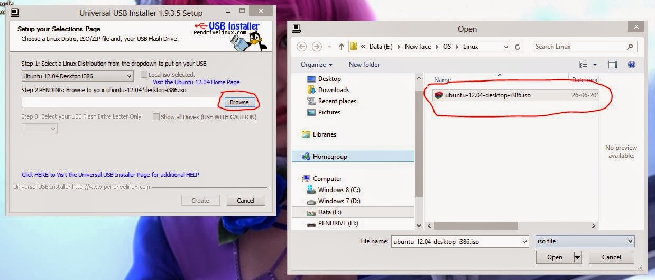This screenshot has width=655, height=280.
Task: Open the iso file type filter dropdown
Action: pyautogui.click(x=585, y=241)
